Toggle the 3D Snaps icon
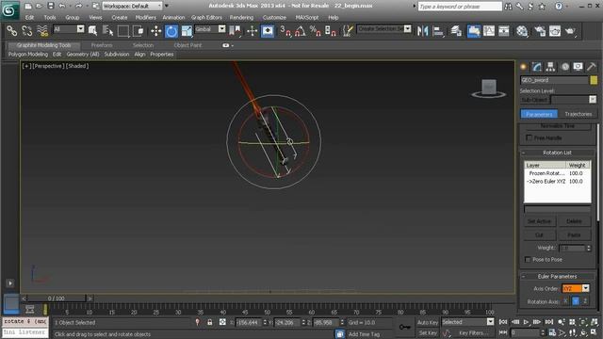This screenshot has height=339, width=603. pyautogui.click(x=285, y=31)
